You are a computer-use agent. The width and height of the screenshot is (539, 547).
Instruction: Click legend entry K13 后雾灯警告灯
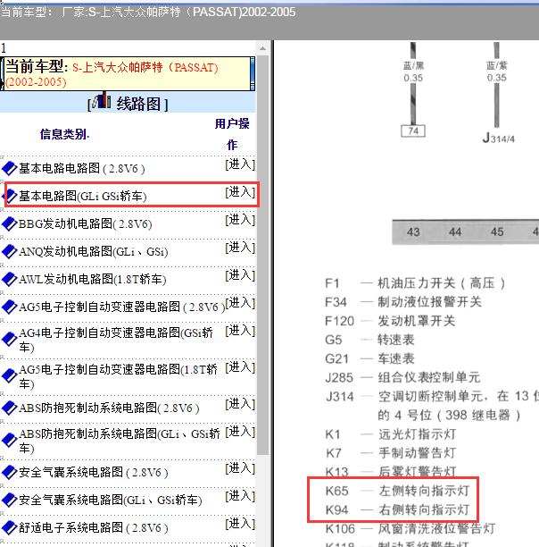pos(391,471)
